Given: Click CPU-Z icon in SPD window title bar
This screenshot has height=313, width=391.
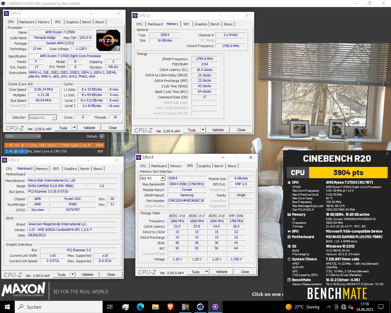Looking at the screenshot, I should point(139,157).
